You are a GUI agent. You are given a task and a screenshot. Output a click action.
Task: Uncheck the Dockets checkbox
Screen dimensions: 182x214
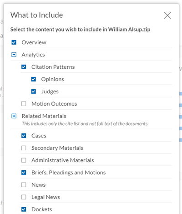pos(24,209)
